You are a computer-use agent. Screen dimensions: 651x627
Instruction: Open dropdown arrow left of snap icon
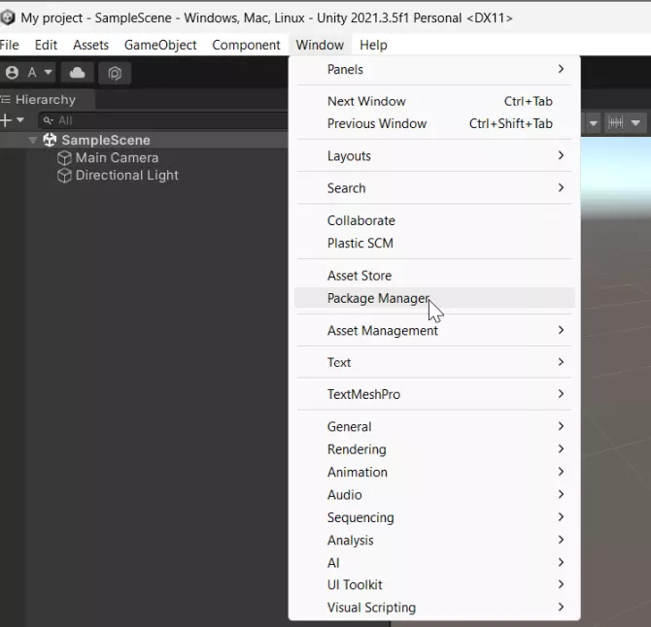pyautogui.click(x=594, y=123)
